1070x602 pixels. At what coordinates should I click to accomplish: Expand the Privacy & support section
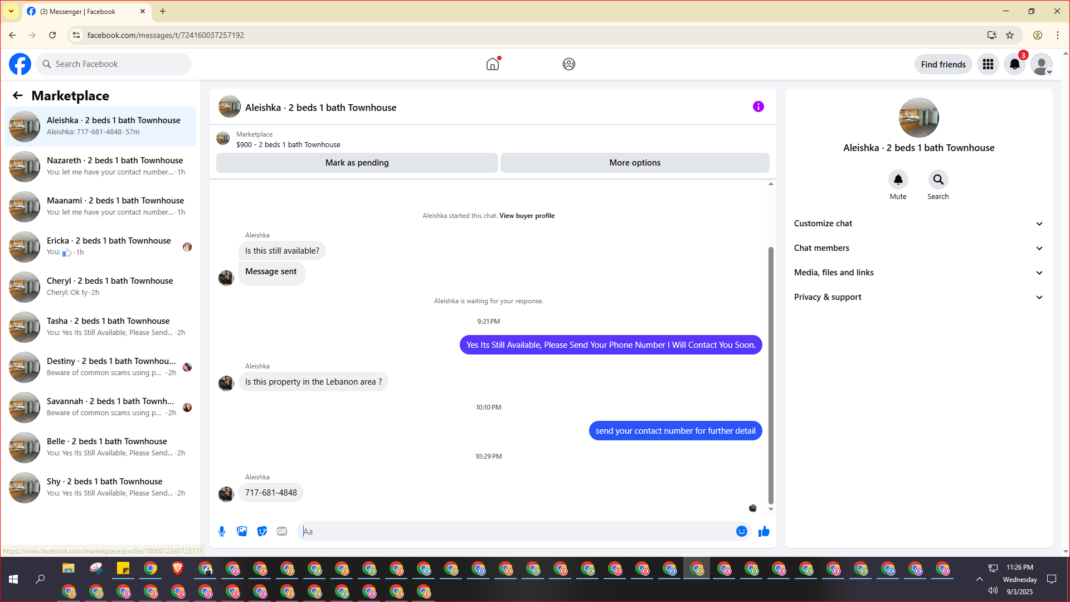click(x=918, y=297)
